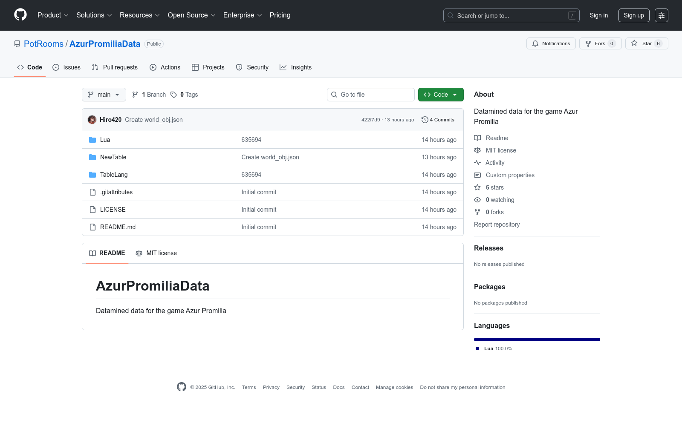Open the Privacy footer link
This screenshot has width=682, height=426.
(x=271, y=387)
